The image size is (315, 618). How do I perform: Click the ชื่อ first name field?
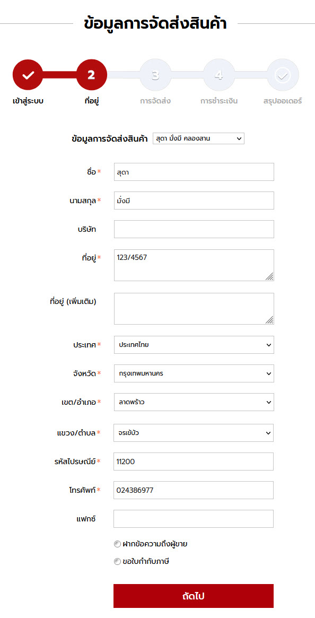[x=194, y=172]
